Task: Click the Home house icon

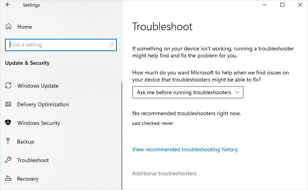Action: click(9, 26)
